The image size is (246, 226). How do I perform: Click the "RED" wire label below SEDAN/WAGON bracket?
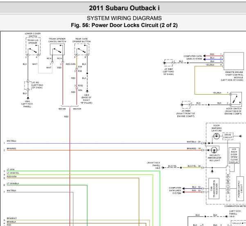pos(66,117)
